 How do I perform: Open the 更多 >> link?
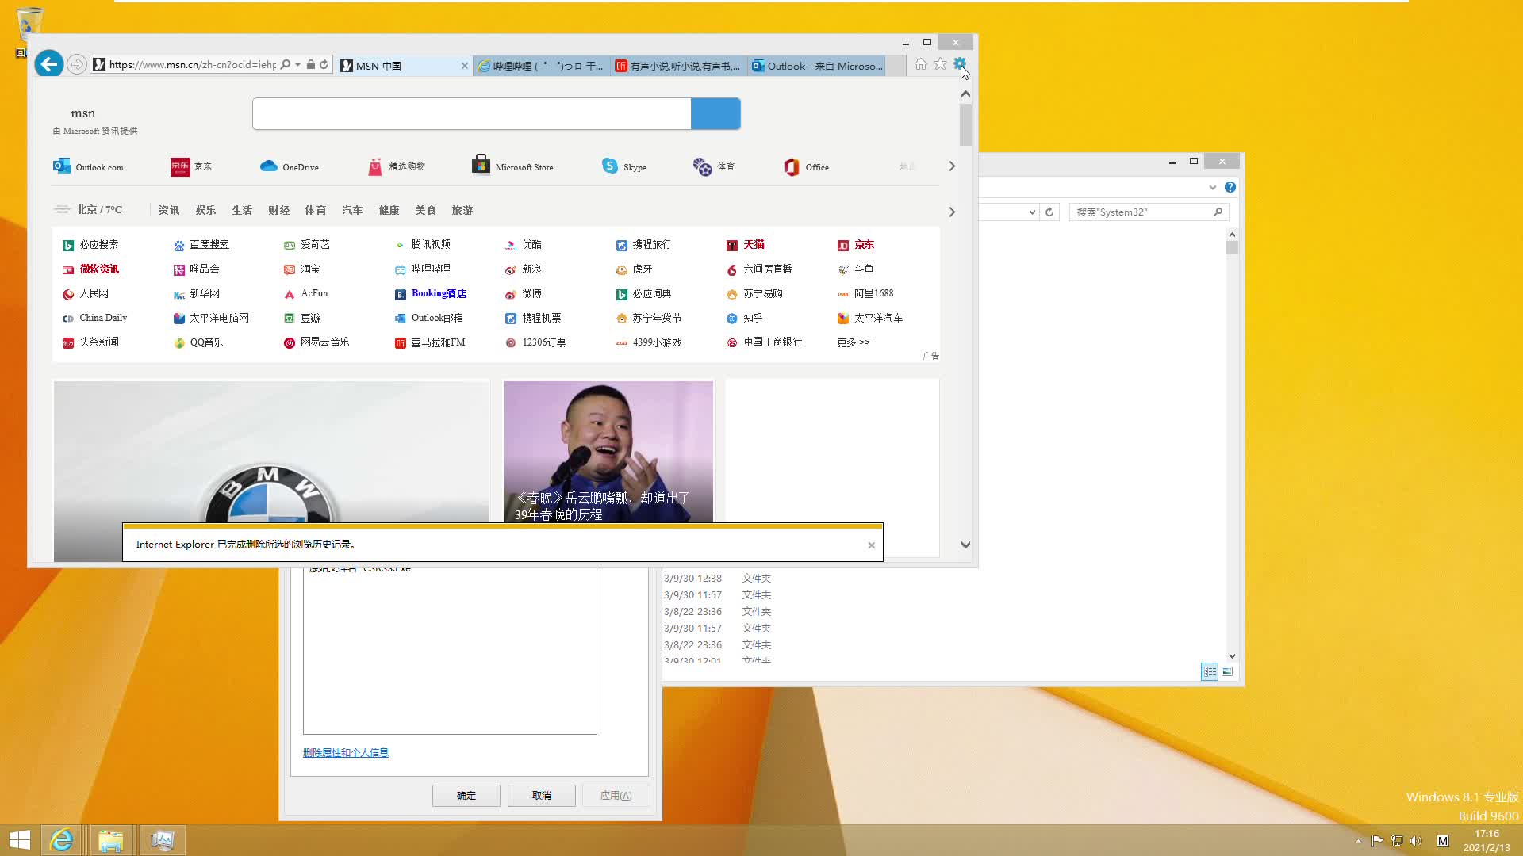pyautogui.click(x=854, y=342)
